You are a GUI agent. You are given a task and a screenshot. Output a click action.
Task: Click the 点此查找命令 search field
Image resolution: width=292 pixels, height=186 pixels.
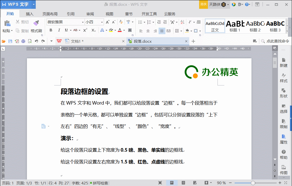(275, 41)
